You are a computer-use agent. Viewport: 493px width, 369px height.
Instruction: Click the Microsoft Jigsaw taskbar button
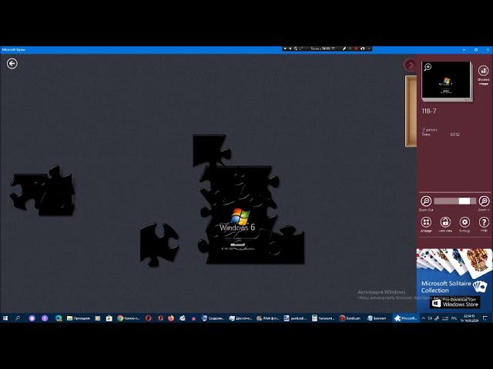406,318
